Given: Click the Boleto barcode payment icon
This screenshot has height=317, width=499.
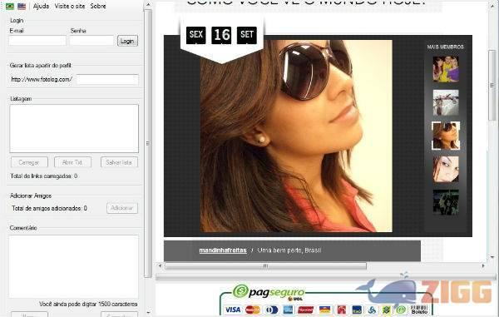Looking at the screenshot, I should click(x=419, y=310).
